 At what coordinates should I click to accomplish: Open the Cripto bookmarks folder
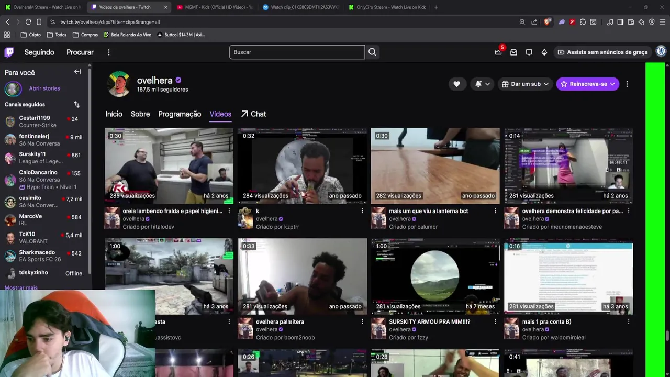(x=30, y=35)
